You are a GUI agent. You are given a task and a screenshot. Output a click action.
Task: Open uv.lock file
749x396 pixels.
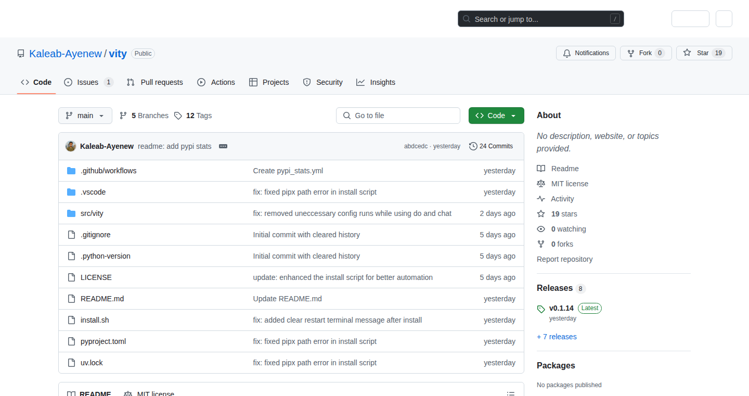pyautogui.click(x=92, y=363)
